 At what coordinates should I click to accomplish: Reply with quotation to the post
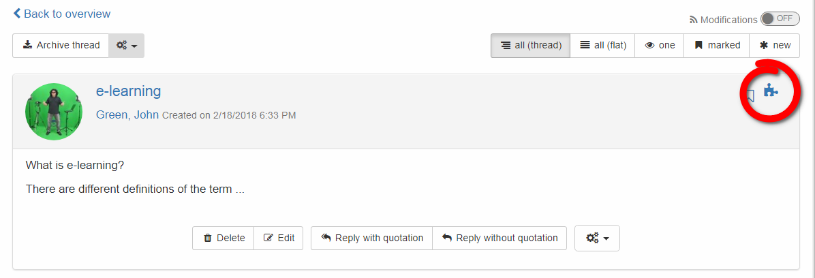(371, 238)
